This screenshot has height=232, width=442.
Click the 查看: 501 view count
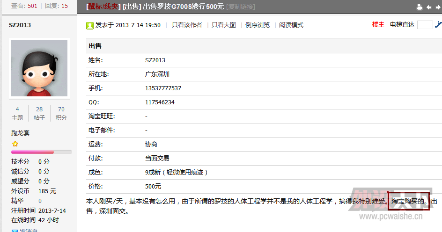24,6
